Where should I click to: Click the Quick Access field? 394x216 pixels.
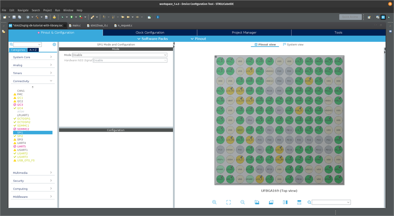pyautogui.click(x=350, y=17)
